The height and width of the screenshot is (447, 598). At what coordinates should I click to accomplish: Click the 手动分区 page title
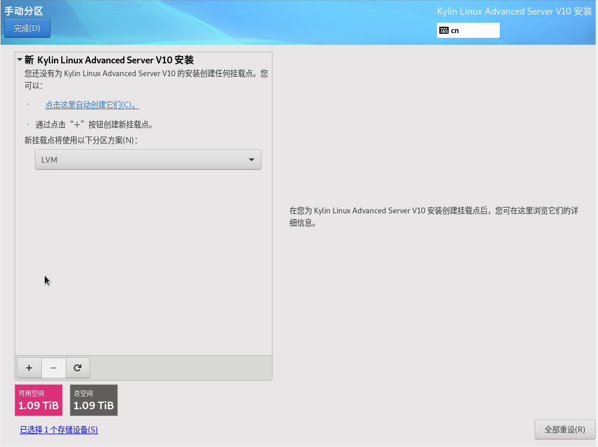click(24, 11)
